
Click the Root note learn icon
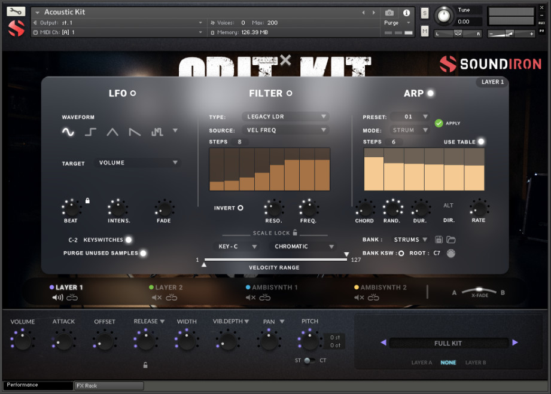click(451, 253)
